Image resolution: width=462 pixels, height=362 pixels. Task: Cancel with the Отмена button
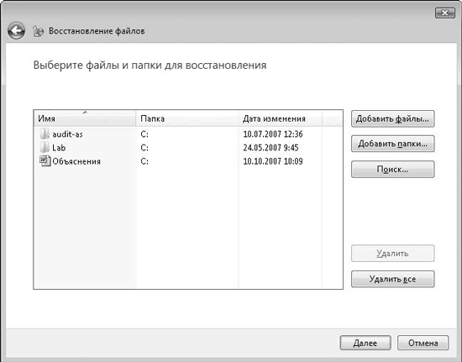tap(423, 343)
